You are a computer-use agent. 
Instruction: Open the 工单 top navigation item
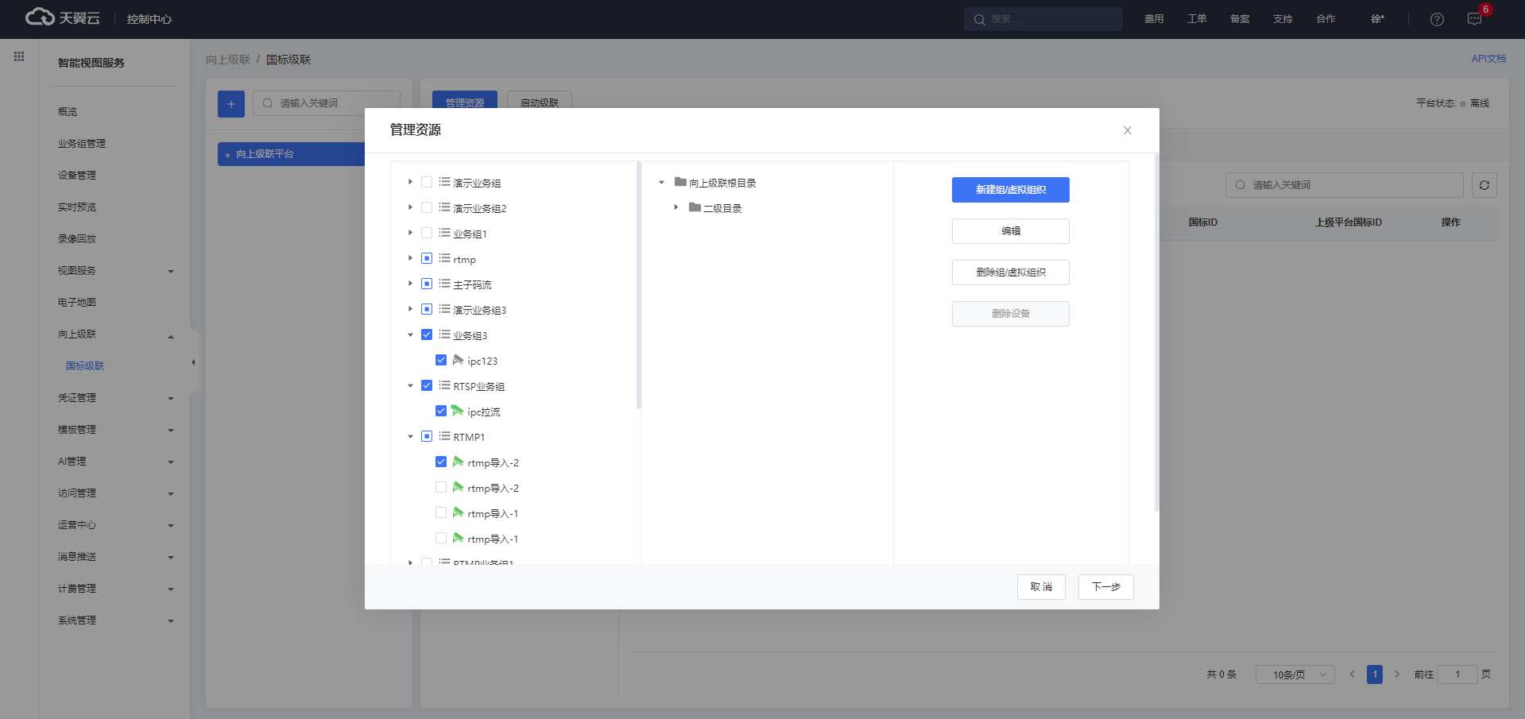click(1196, 19)
